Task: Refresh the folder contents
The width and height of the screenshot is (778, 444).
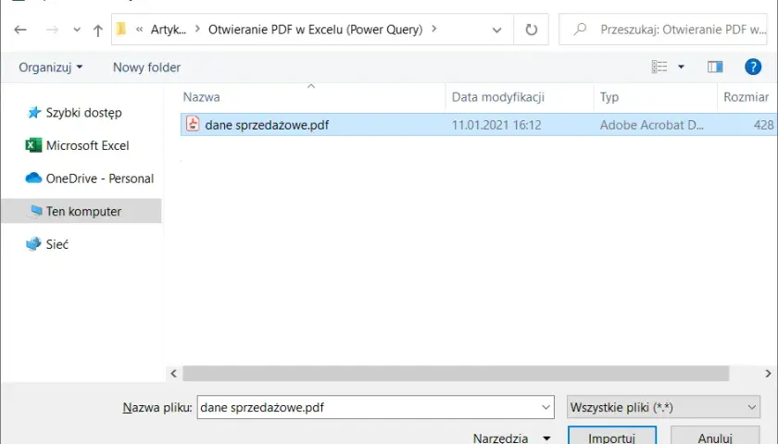Action: [x=531, y=30]
